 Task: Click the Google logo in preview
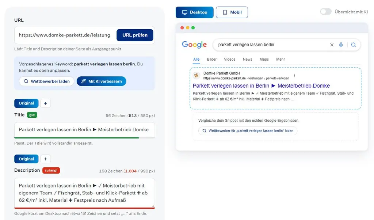pyautogui.click(x=194, y=45)
